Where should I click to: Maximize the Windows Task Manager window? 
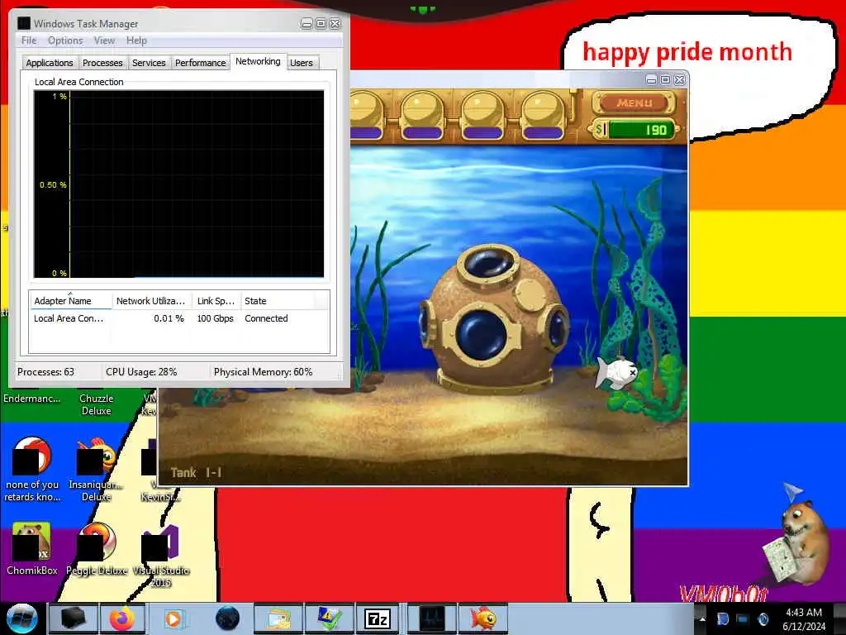point(321,23)
